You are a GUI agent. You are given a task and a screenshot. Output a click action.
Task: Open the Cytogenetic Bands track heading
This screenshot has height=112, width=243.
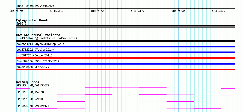pos(32,20)
